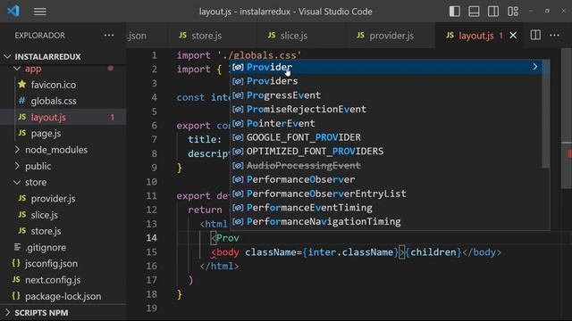572x321 pixels.
Task: Switch to the partially visible .json tab
Action: point(137,36)
